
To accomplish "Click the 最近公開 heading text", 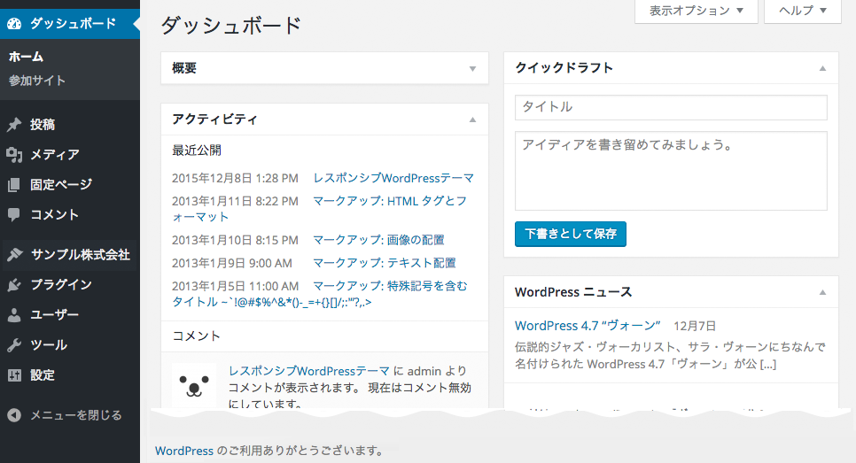I will [197, 150].
